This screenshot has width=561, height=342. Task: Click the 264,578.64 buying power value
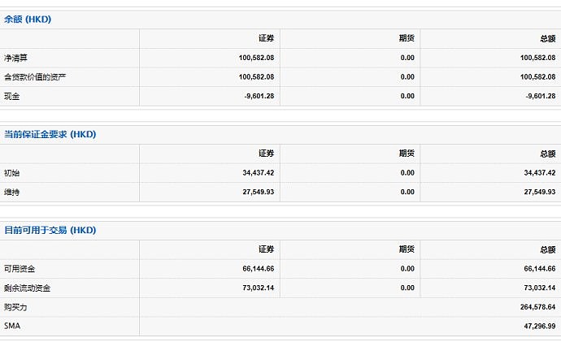(x=533, y=307)
